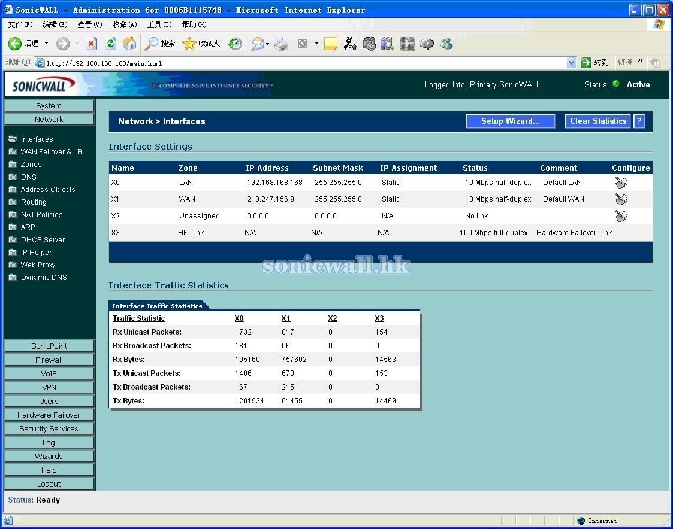
Task: Click the yellow note toolbar icon
Action: (x=330, y=43)
